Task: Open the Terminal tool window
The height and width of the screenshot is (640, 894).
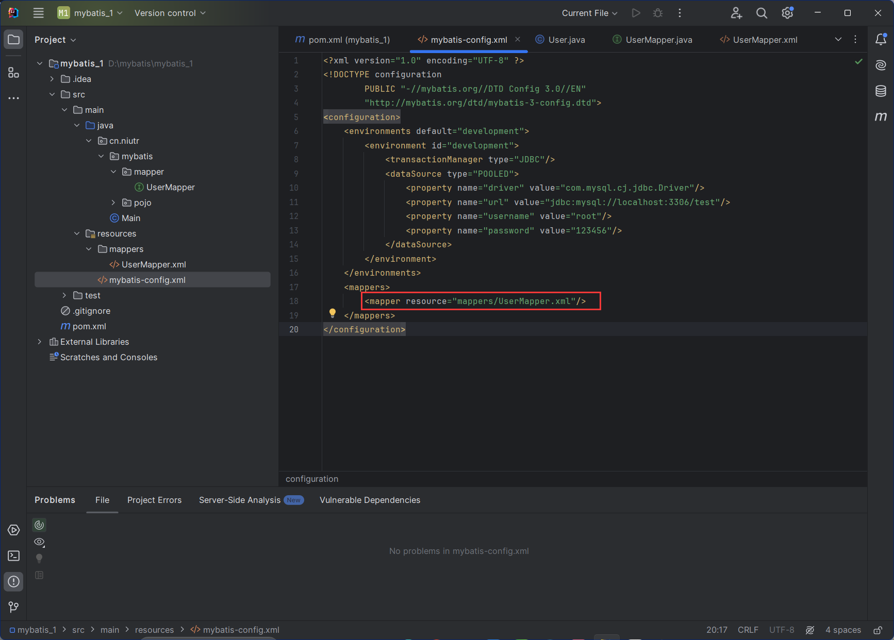Action: point(13,555)
